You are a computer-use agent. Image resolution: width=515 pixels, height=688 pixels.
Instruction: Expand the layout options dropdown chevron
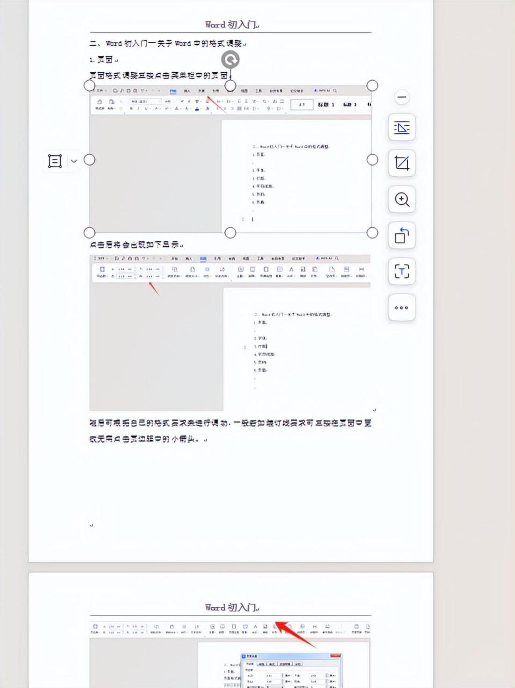coord(74,161)
